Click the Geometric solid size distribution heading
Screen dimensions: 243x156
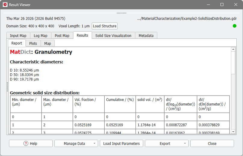coord(45,93)
